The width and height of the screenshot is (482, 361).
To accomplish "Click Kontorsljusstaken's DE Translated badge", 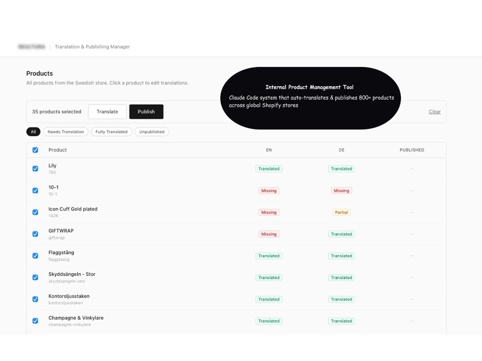I will pos(342,299).
